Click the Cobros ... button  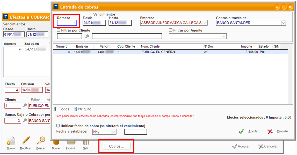pos(116,146)
